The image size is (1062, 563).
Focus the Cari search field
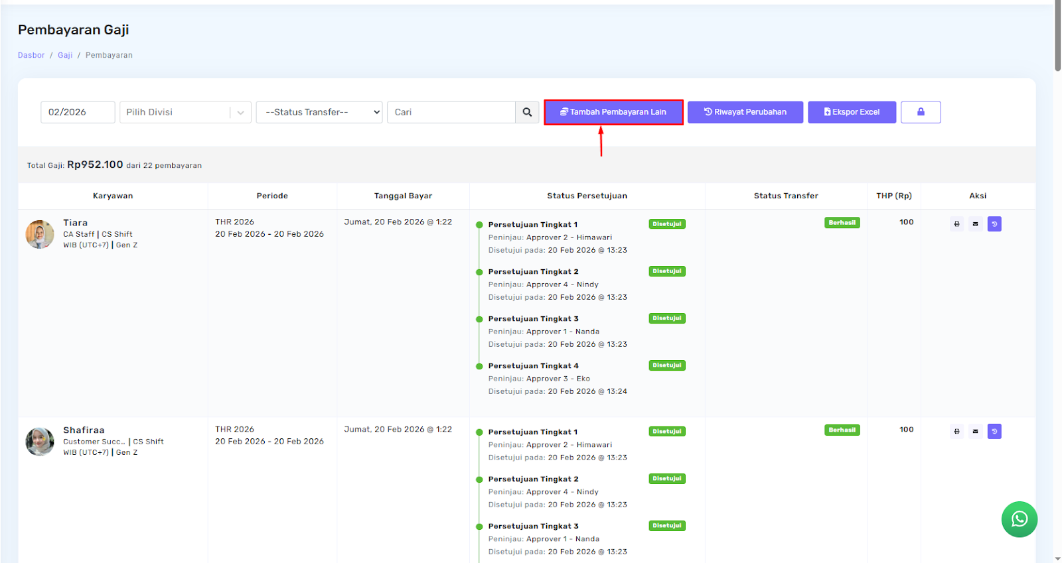pos(451,112)
